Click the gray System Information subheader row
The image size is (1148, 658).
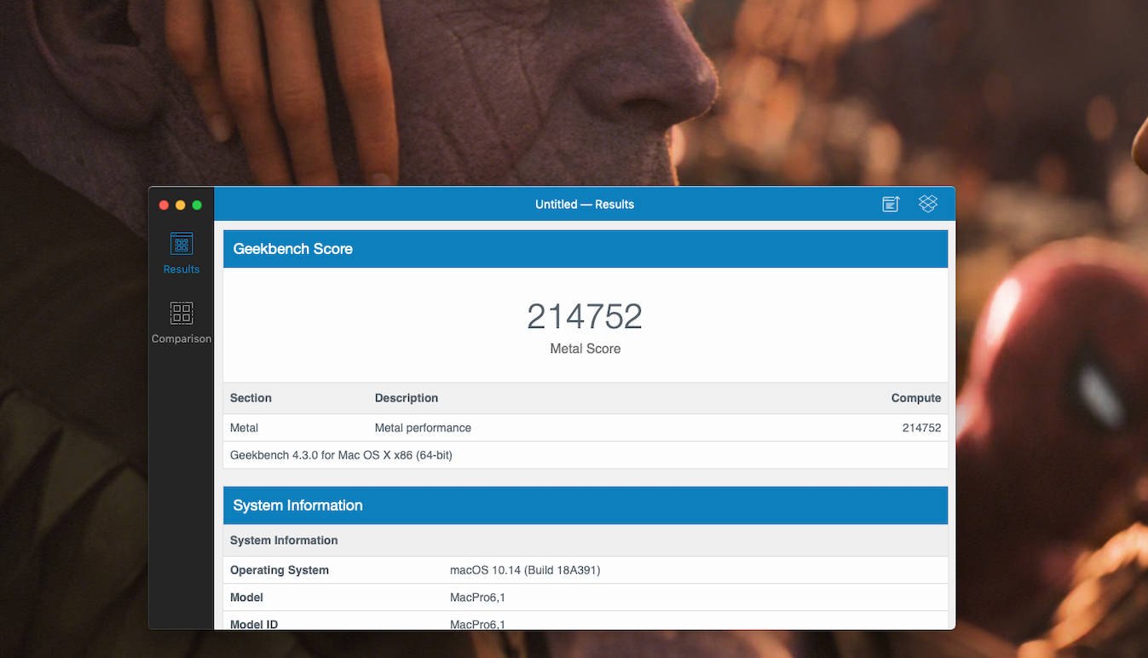[586, 540]
